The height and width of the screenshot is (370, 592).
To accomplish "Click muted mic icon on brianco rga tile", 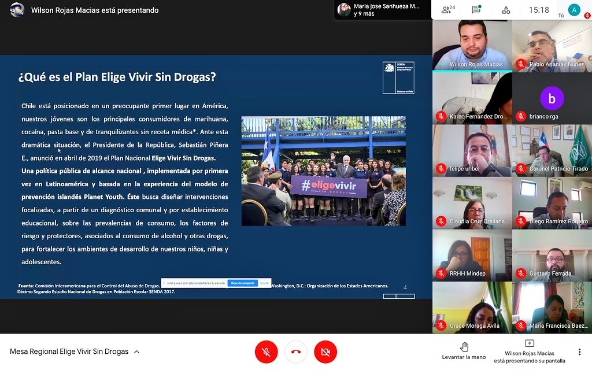I will coord(521,116).
